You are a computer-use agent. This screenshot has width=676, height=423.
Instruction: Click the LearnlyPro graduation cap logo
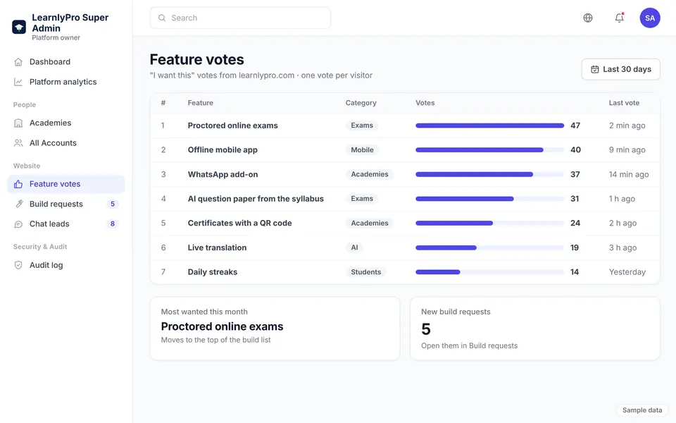(19, 27)
